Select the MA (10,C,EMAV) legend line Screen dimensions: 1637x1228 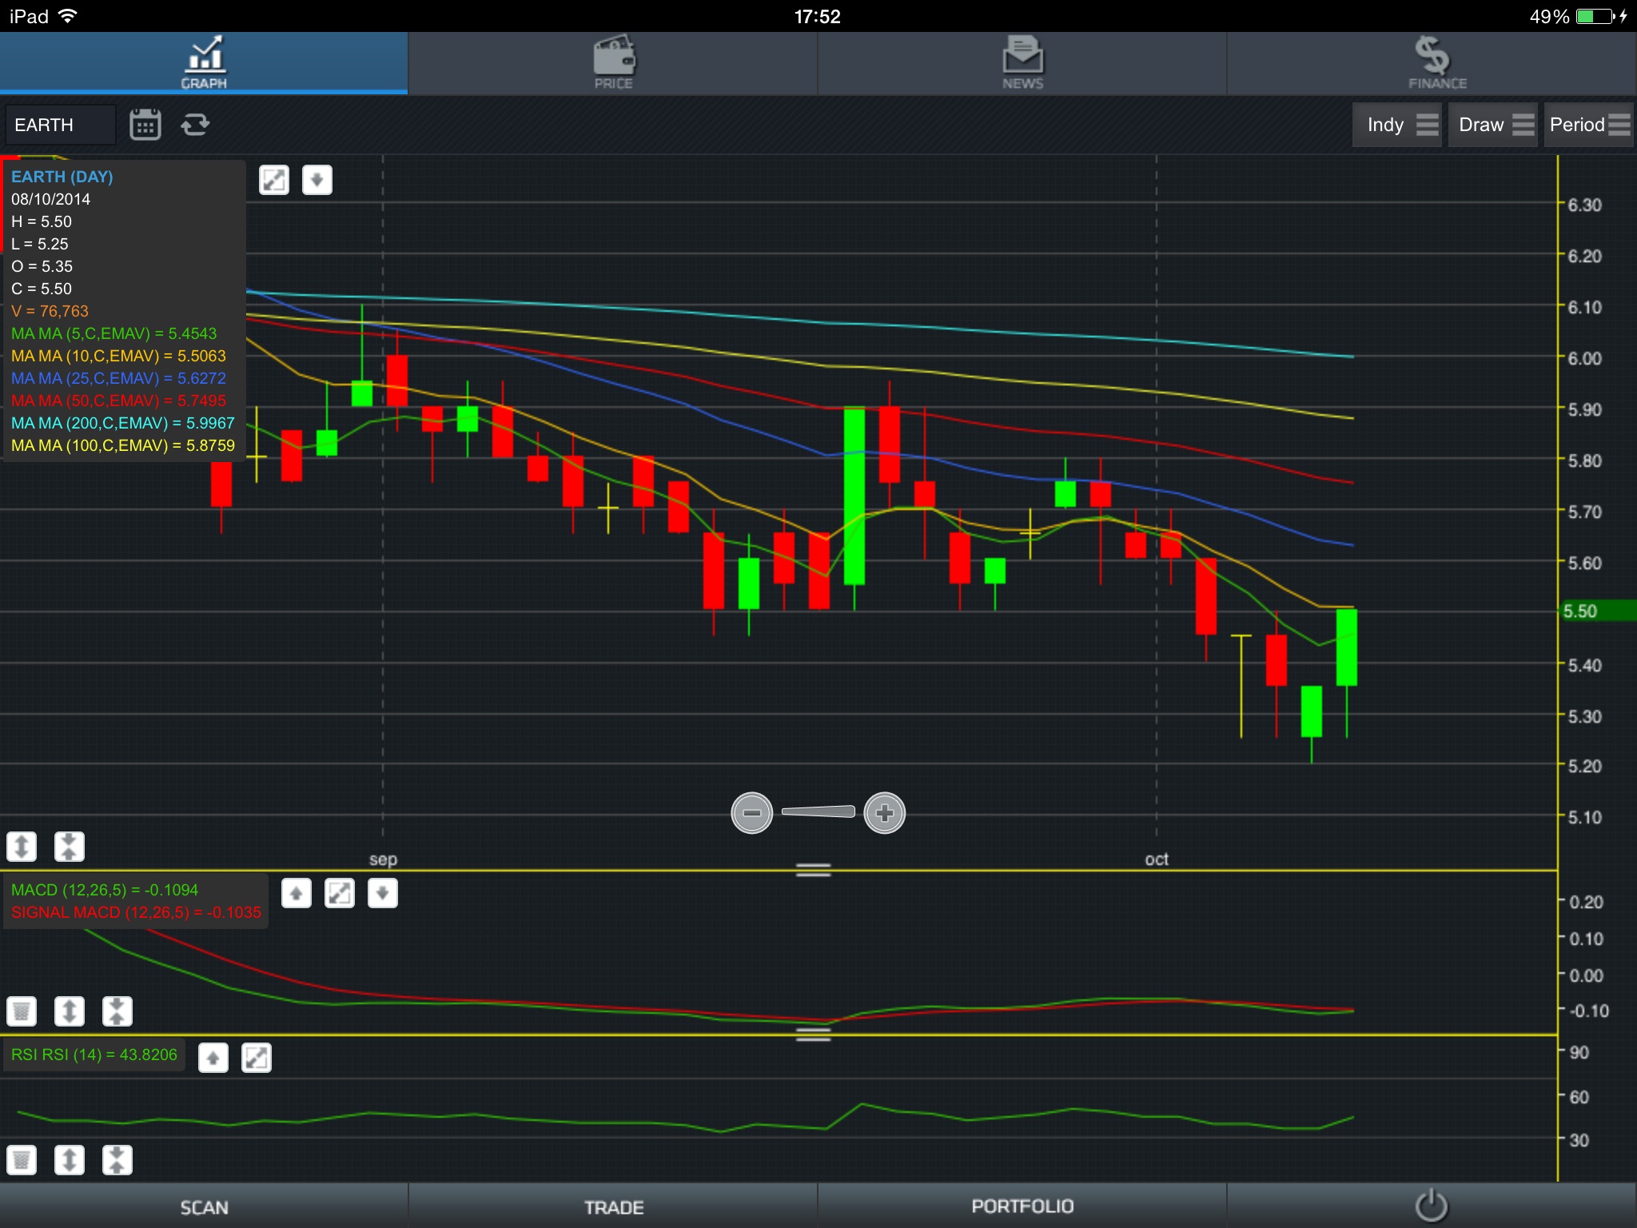118,356
